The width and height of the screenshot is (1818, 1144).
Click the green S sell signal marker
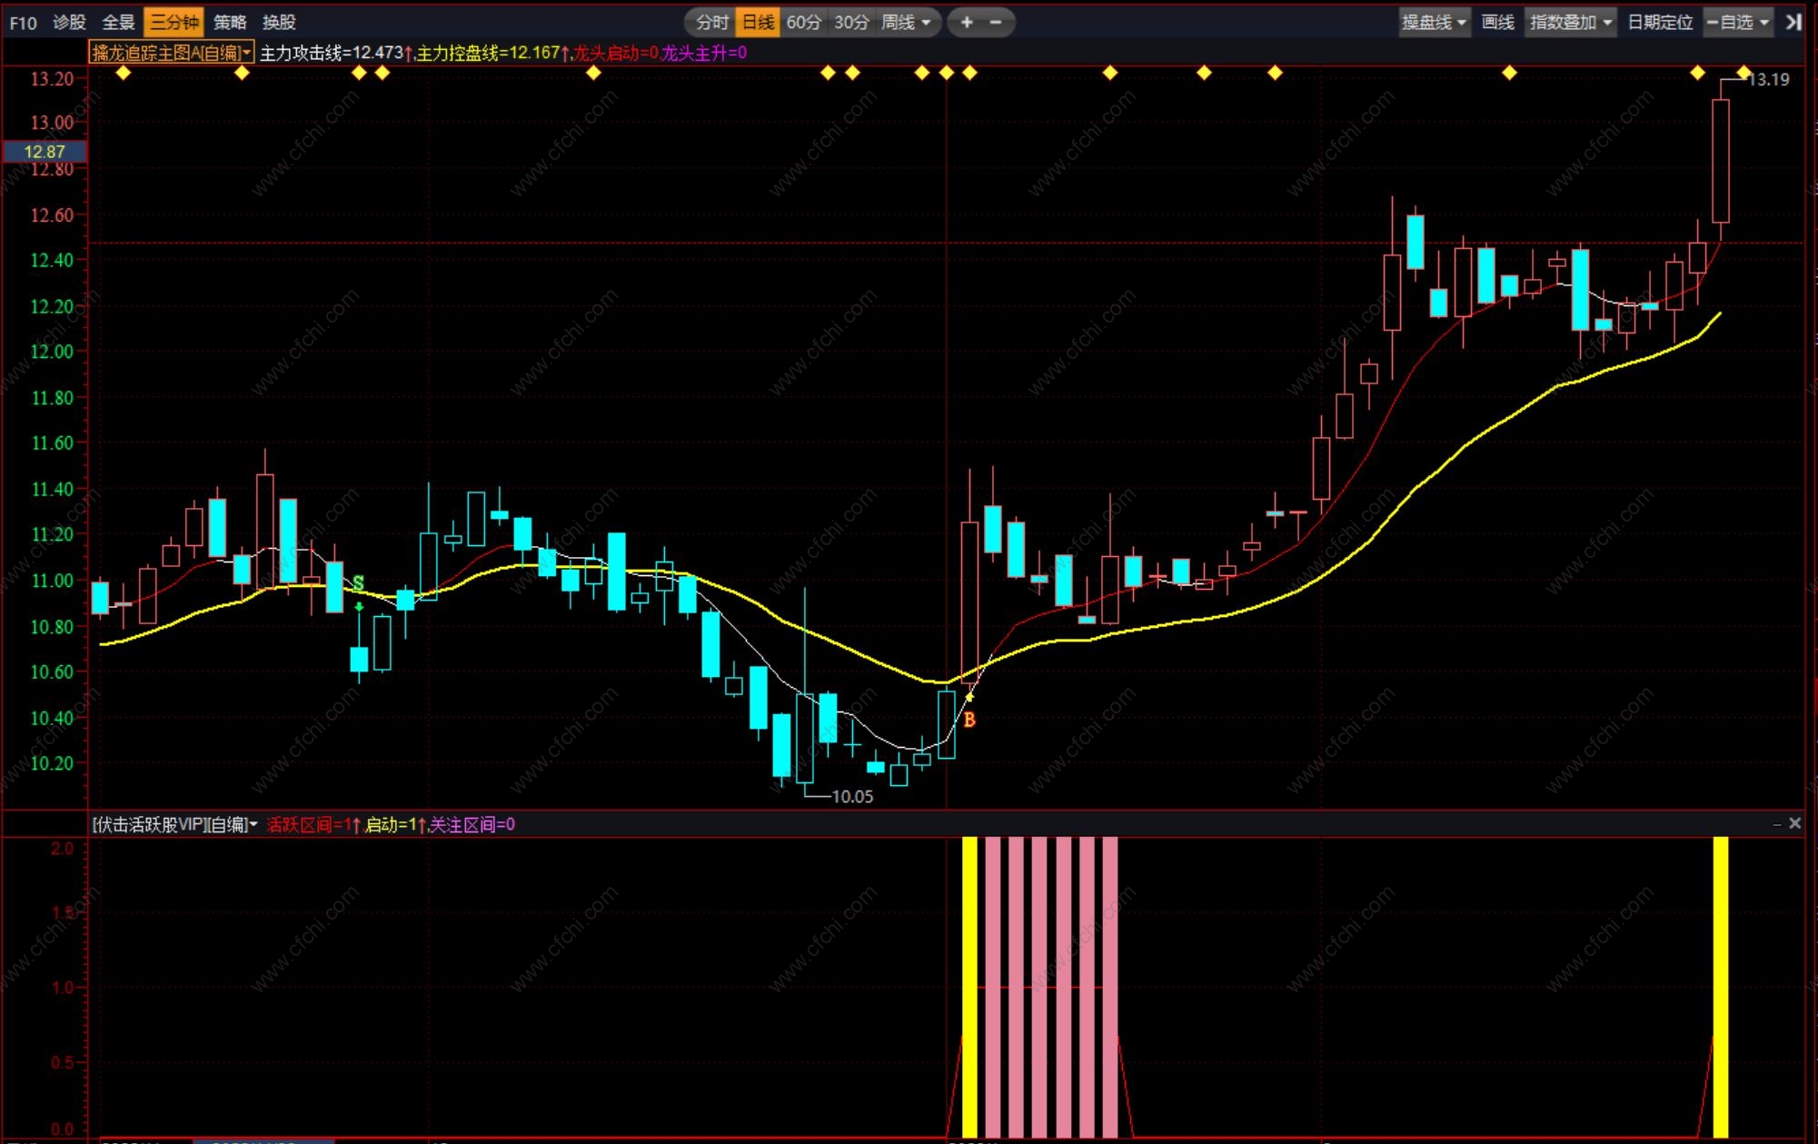tap(358, 583)
